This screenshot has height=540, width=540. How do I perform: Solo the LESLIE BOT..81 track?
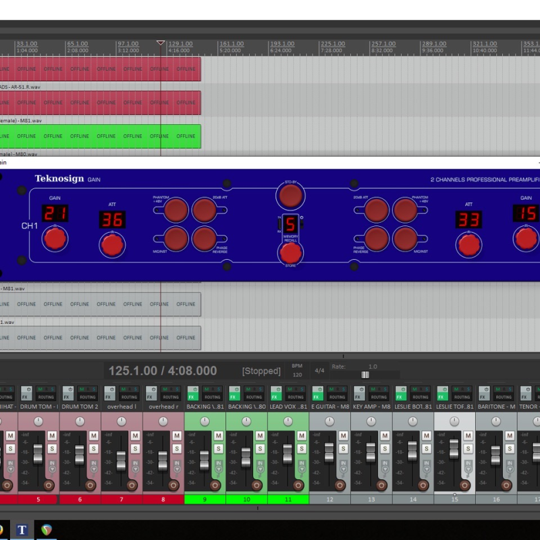click(427, 448)
